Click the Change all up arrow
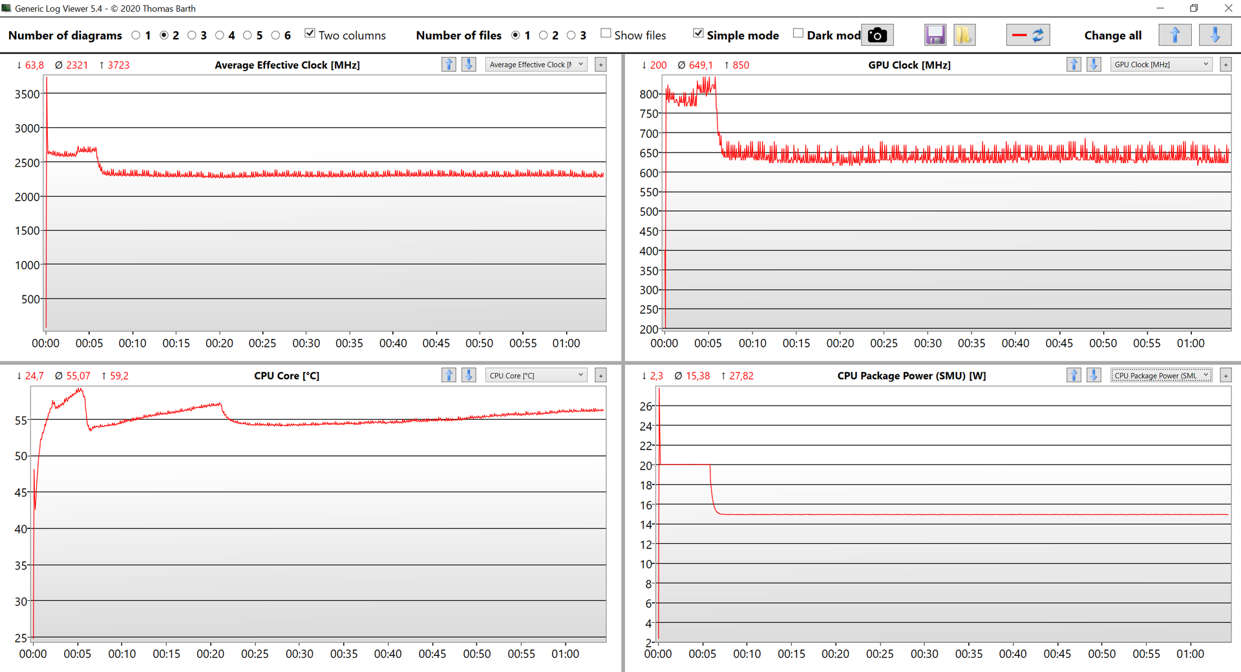Screen dimensions: 1241x672 coord(1175,35)
